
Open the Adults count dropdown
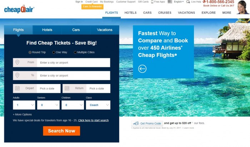coord(24,105)
